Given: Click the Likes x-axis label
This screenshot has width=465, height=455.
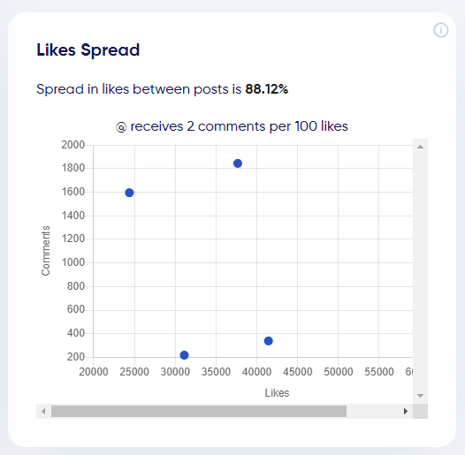Looking at the screenshot, I should click(277, 393).
